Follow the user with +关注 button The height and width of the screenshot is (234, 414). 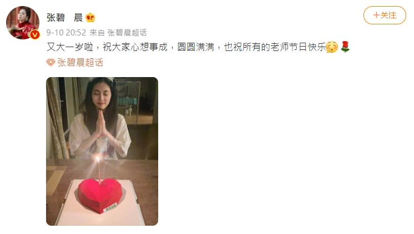point(385,16)
